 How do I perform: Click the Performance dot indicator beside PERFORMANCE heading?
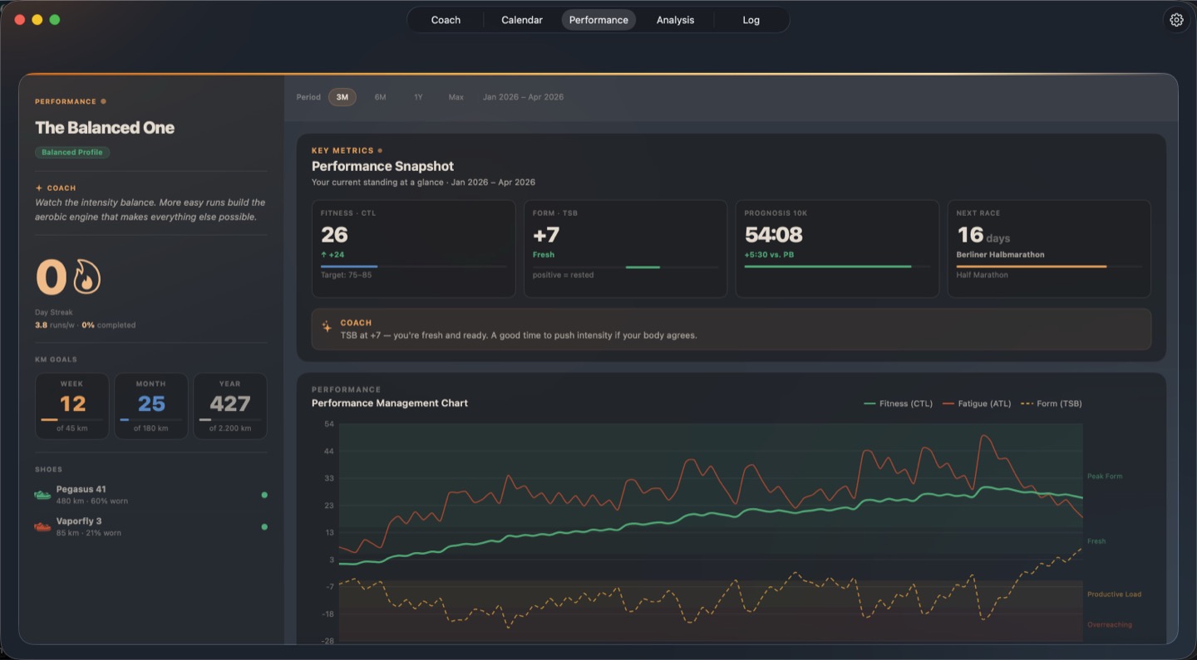tap(102, 100)
